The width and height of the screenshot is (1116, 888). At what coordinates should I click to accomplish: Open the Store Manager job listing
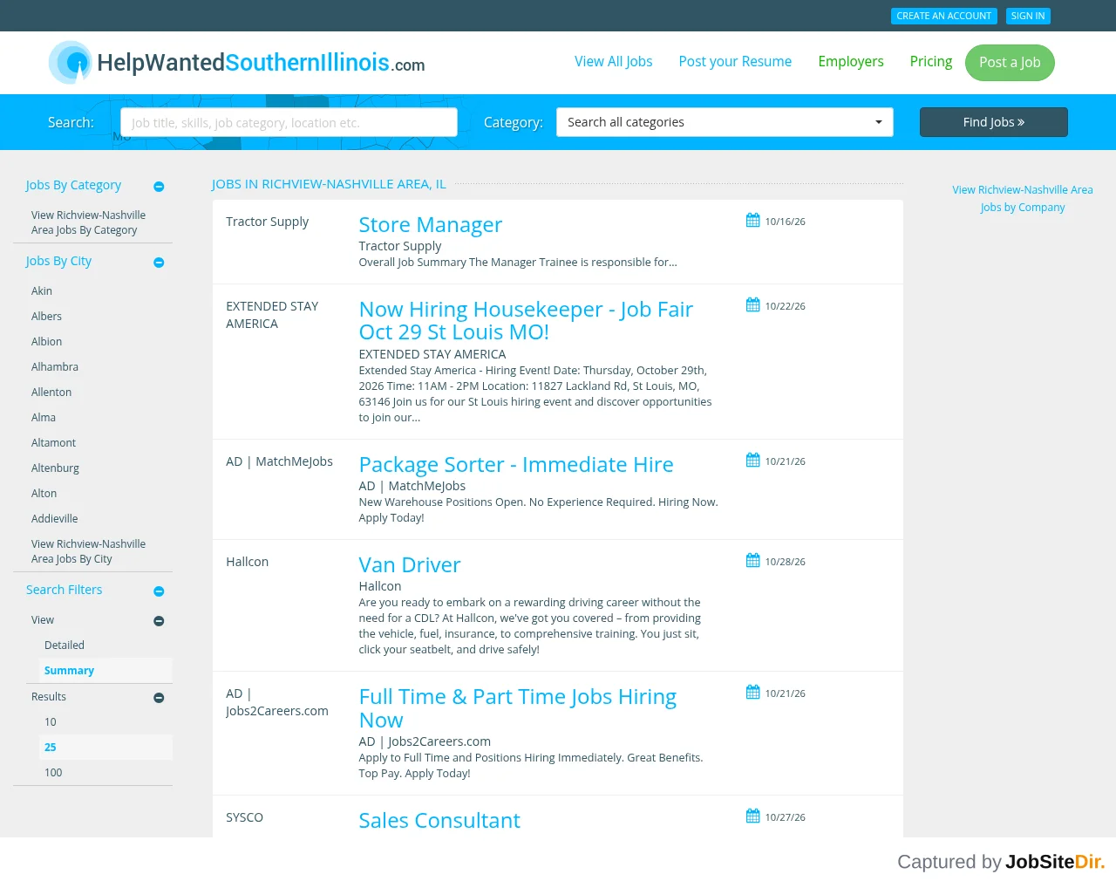point(431,225)
